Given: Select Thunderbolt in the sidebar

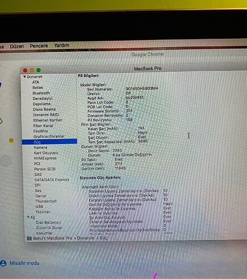Looking at the screenshot, I should pos(46,201).
